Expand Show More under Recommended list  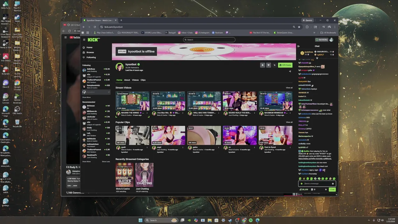coord(86,161)
